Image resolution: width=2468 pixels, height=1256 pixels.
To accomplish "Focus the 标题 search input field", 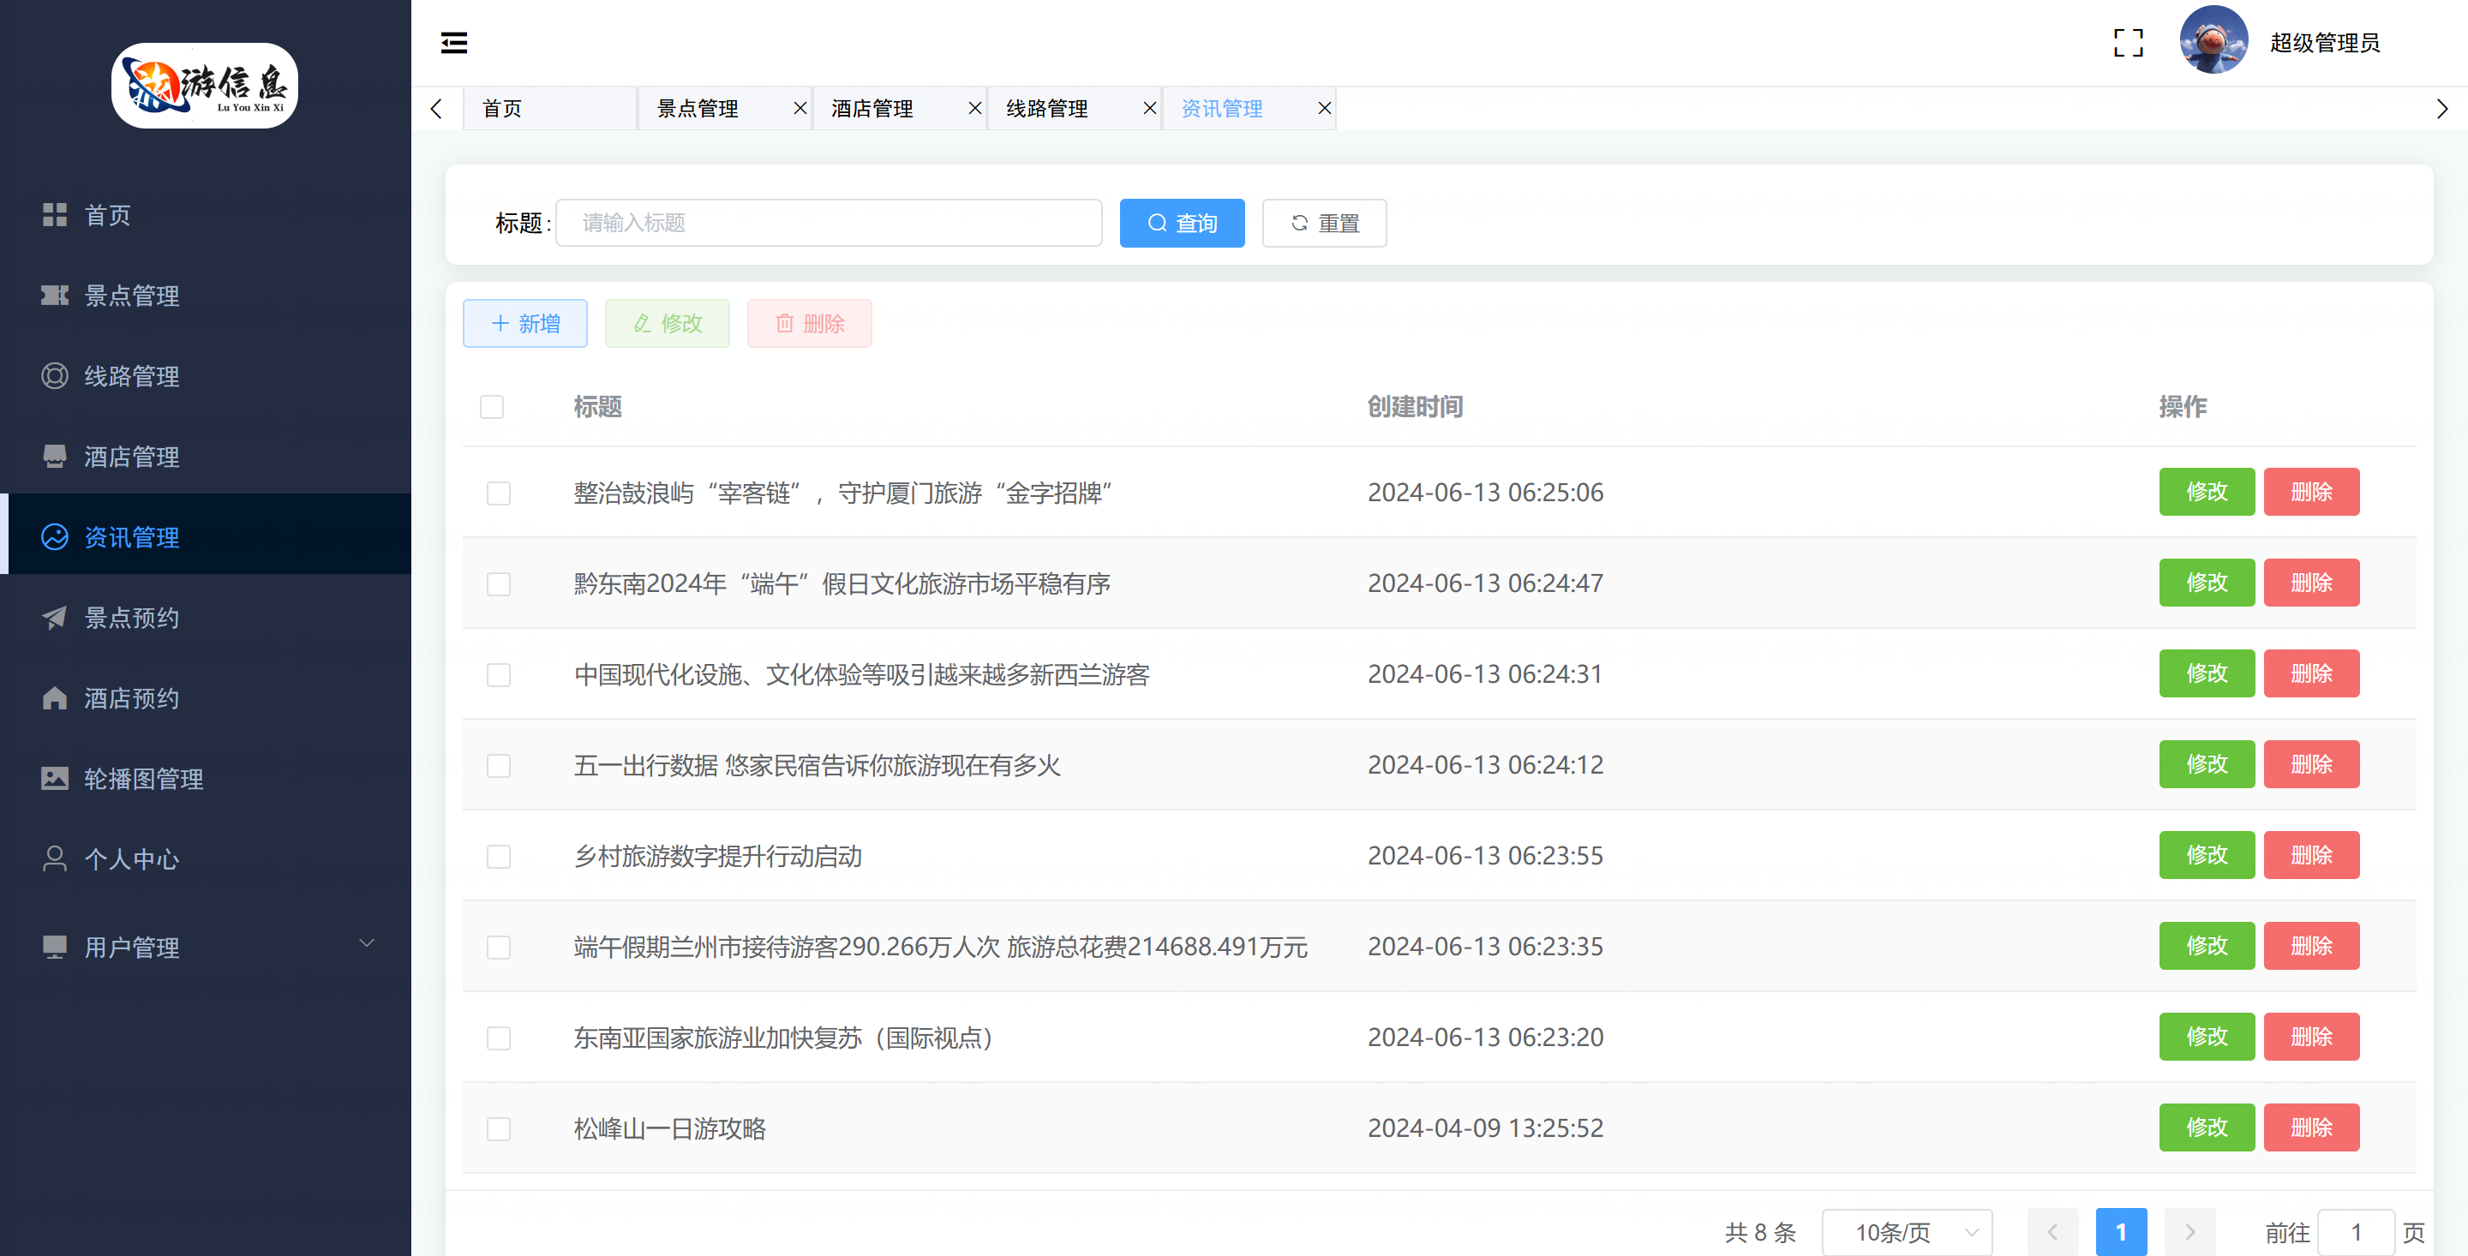I will coord(828,224).
